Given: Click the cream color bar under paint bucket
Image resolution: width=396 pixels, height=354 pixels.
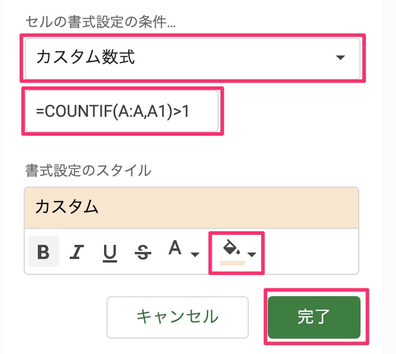Looking at the screenshot, I should (x=232, y=263).
